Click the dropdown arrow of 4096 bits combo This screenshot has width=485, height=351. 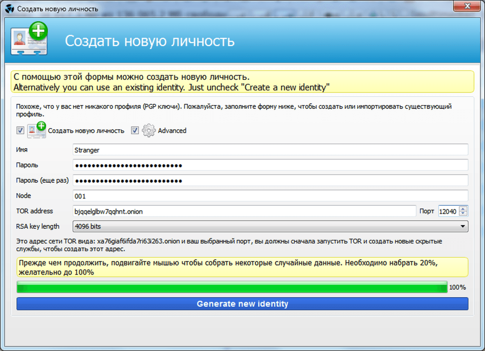click(463, 226)
